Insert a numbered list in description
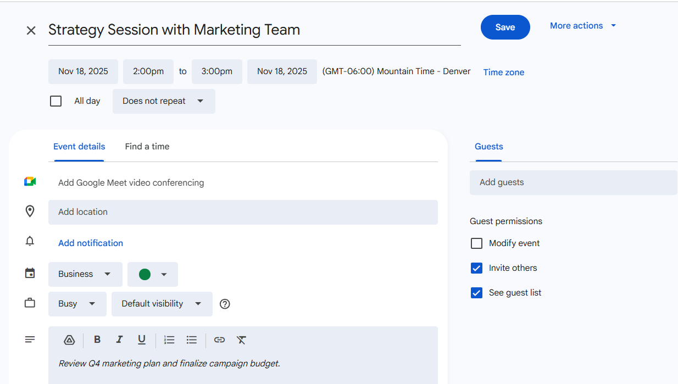Screen dimensions: 678x384 click(x=169, y=340)
